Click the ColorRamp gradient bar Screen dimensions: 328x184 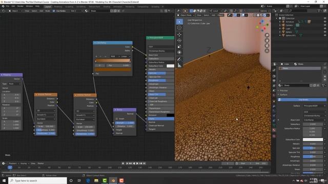pyautogui.click(x=113, y=61)
